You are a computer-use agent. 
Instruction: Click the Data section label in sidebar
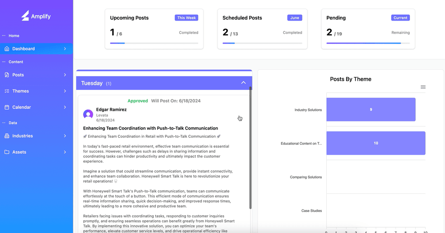coord(13,123)
